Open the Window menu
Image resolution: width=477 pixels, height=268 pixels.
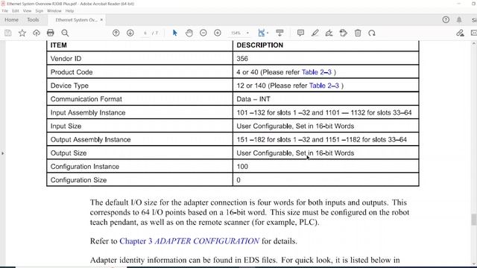click(x=54, y=10)
